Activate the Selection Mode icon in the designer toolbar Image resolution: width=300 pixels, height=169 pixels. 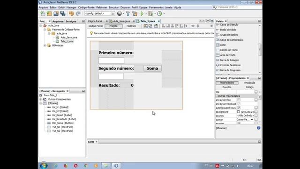tap(146, 26)
